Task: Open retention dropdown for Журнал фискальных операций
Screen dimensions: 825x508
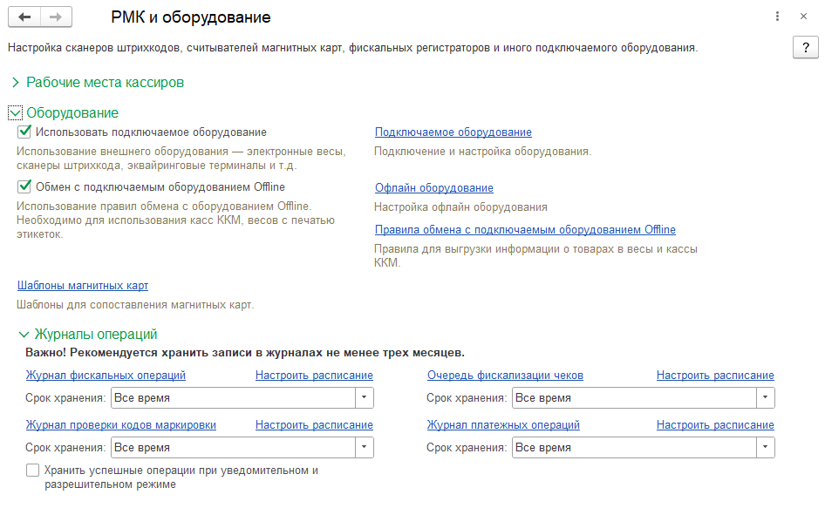Action: pyautogui.click(x=364, y=398)
